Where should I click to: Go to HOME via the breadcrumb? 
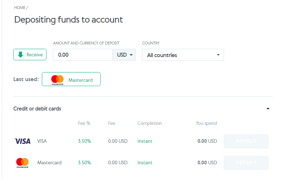pos(20,8)
